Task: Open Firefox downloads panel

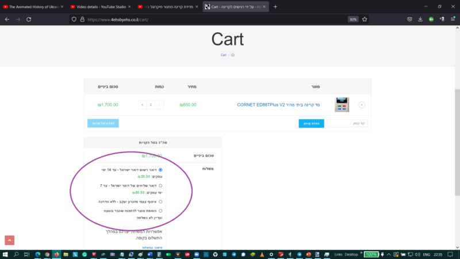Action: [420, 20]
